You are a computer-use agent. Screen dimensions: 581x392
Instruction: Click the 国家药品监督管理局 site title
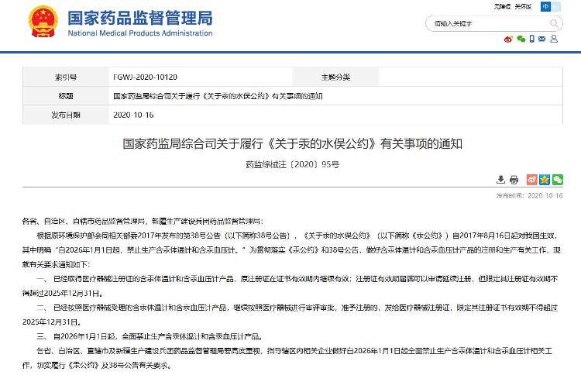[140, 18]
